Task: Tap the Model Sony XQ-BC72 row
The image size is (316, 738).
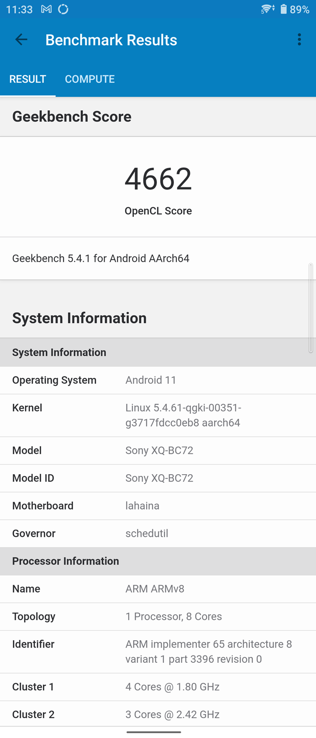Action: (x=158, y=450)
